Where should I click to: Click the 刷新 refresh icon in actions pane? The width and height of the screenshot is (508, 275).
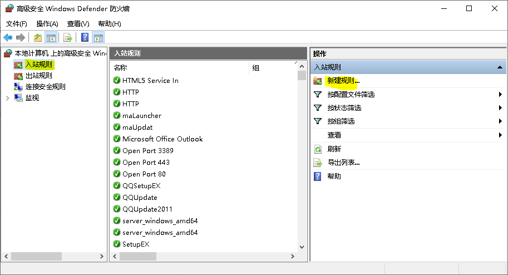(318, 149)
